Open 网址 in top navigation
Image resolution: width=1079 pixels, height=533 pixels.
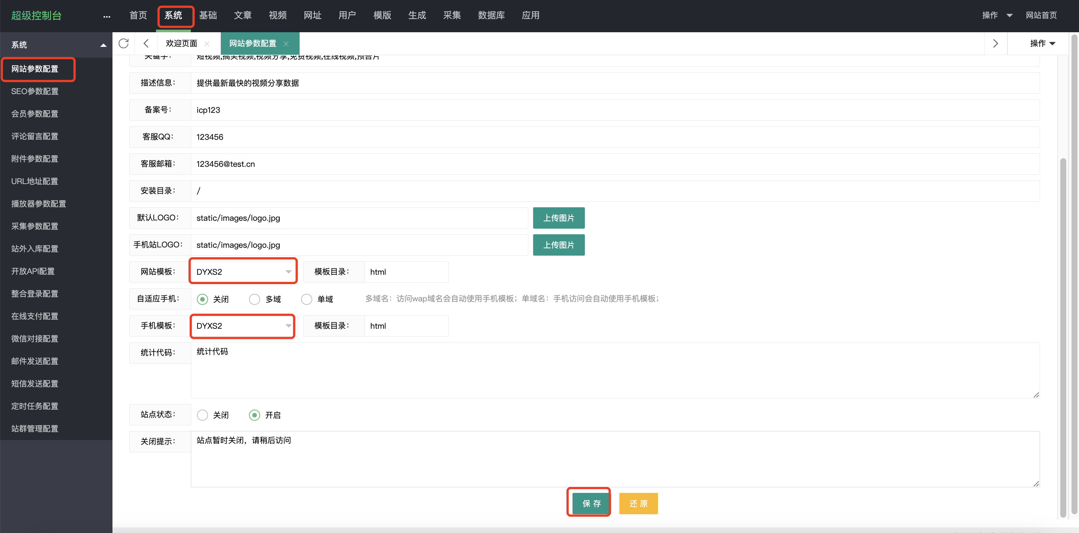pyautogui.click(x=312, y=15)
